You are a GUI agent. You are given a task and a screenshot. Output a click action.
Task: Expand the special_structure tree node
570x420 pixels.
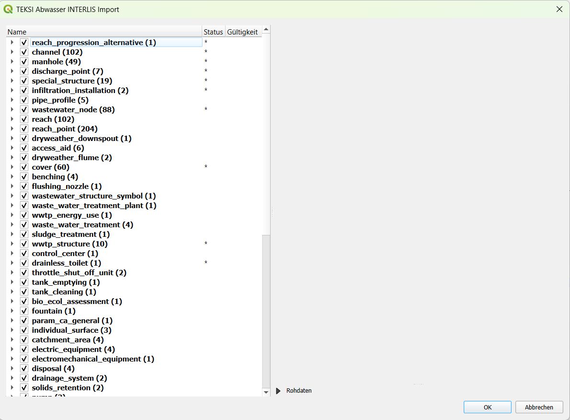pyautogui.click(x=11, y=81)
